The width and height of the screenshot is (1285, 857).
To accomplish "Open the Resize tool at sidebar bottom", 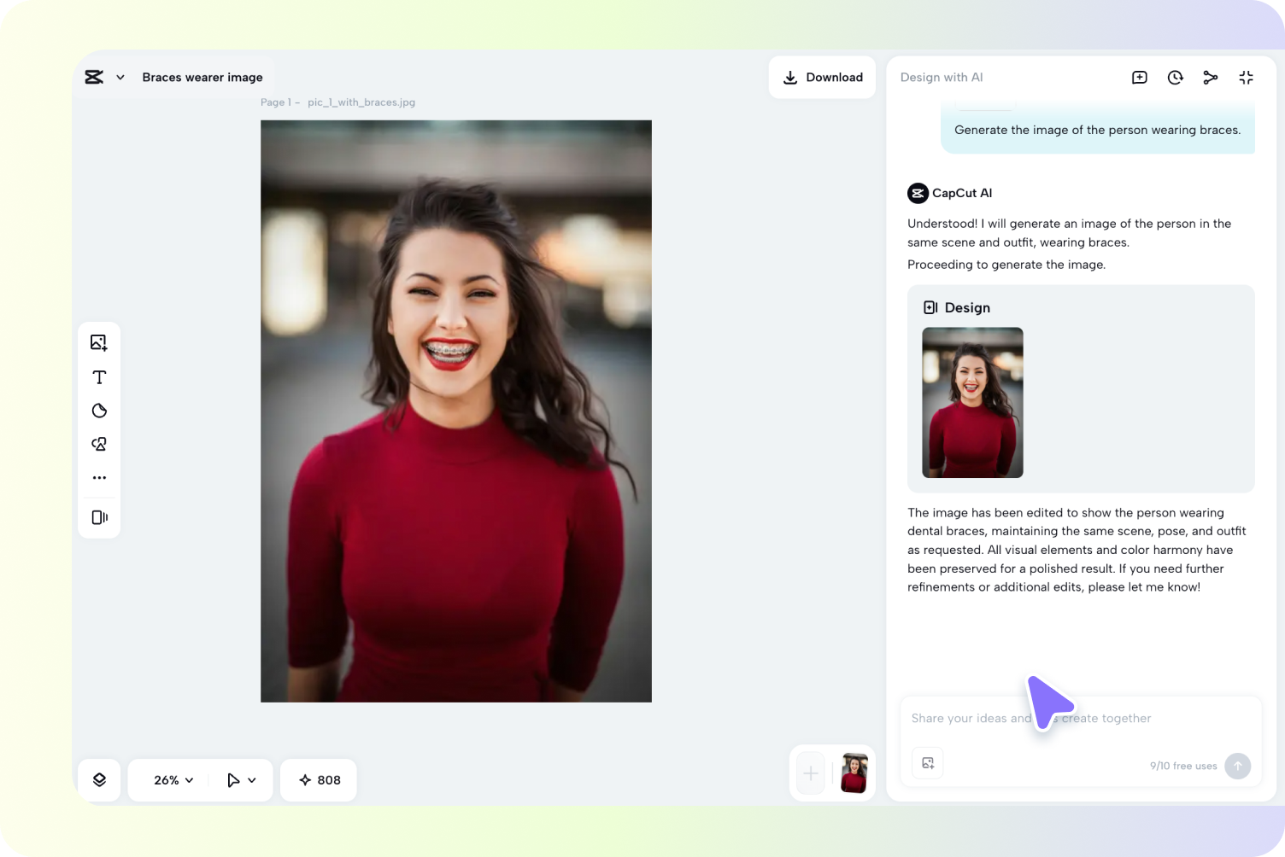I will (99, 516).
